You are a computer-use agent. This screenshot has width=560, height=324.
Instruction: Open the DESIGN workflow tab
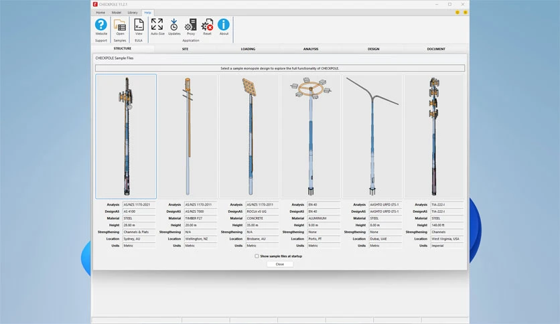click(x=374, y=49)
